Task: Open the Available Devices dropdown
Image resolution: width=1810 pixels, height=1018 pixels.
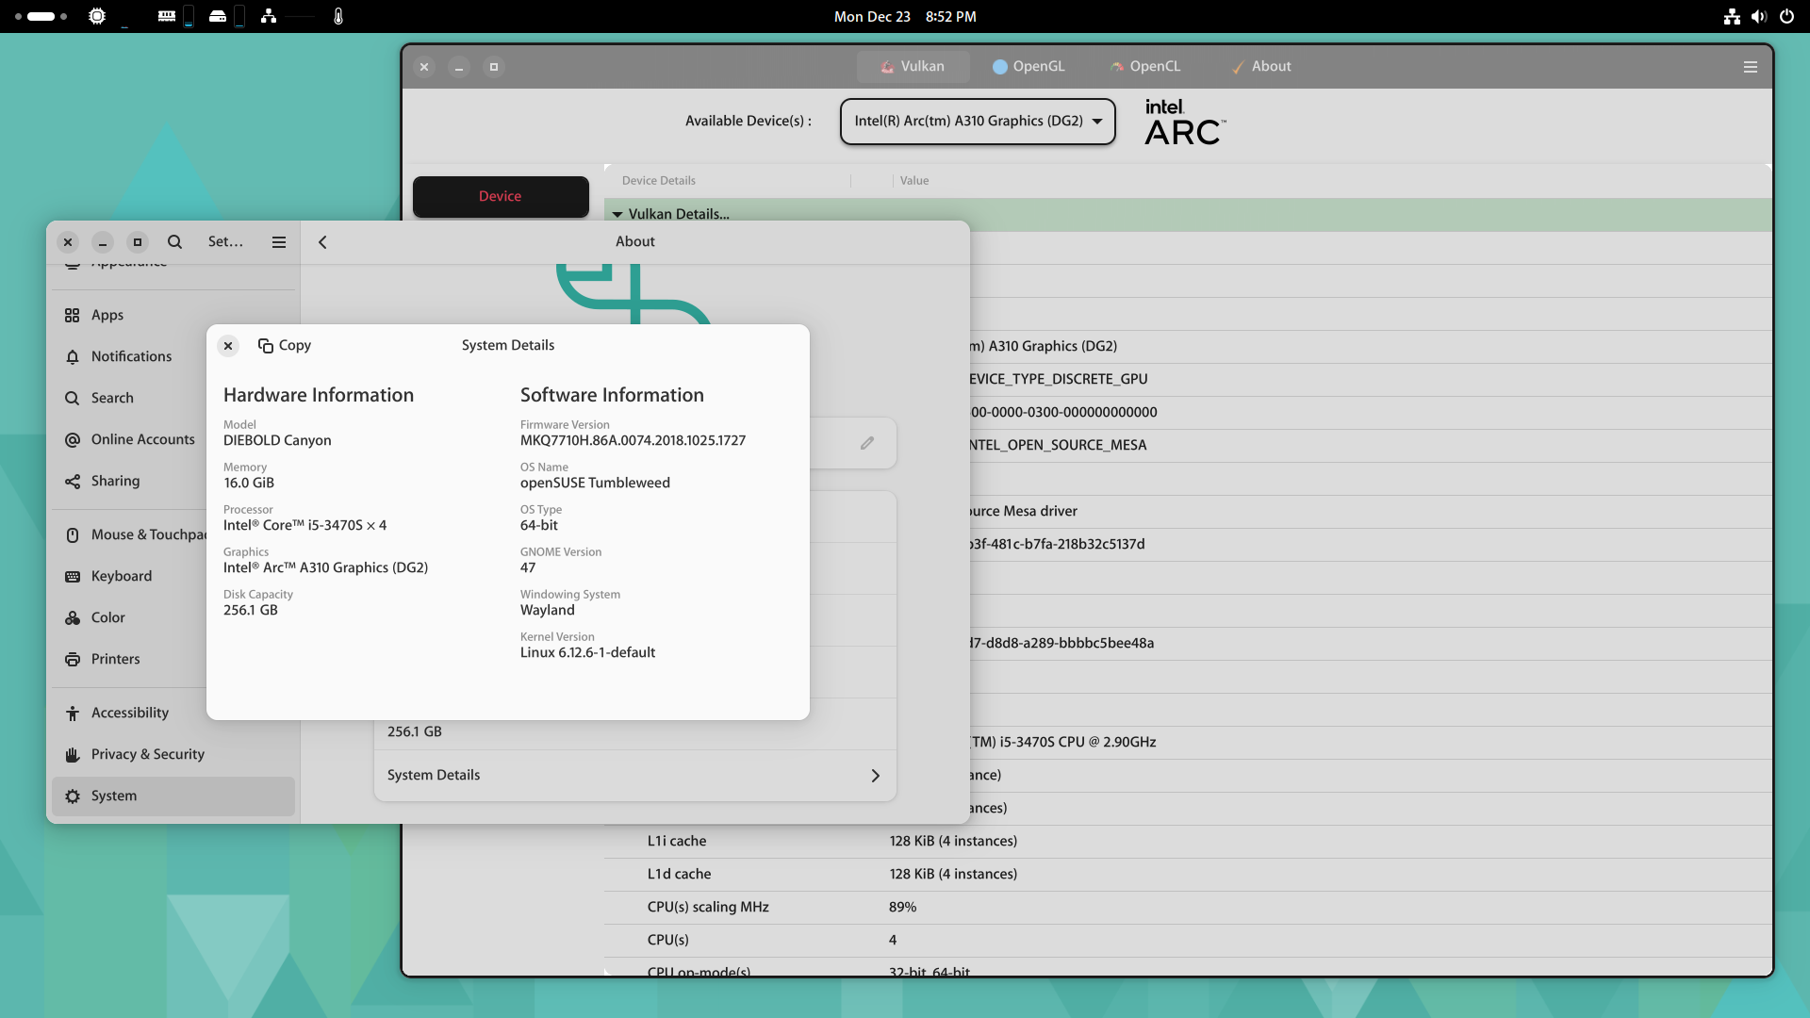Action: click(978, 122)
